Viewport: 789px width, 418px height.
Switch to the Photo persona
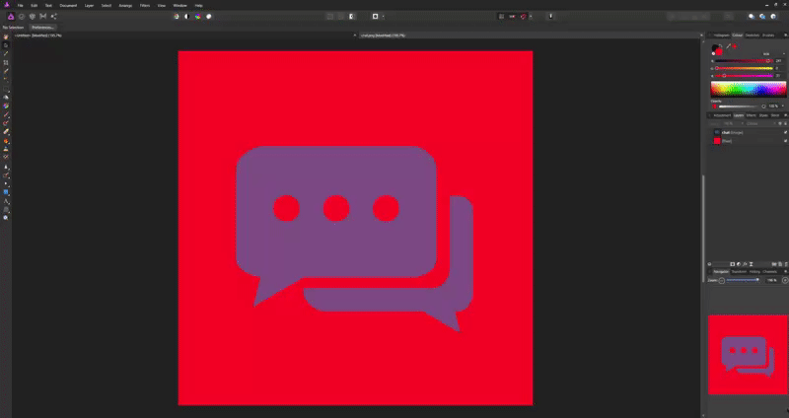11,17
